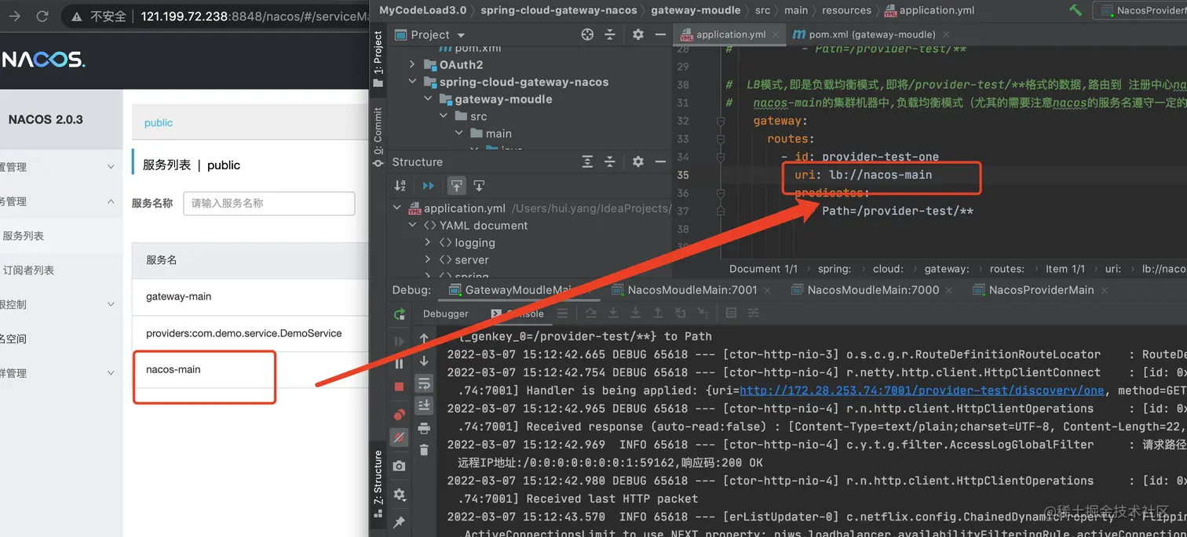Screen dimensions: 1187x537
Task: Collapse application.yml in Structure tree
Action: click(x=397, y=209)
